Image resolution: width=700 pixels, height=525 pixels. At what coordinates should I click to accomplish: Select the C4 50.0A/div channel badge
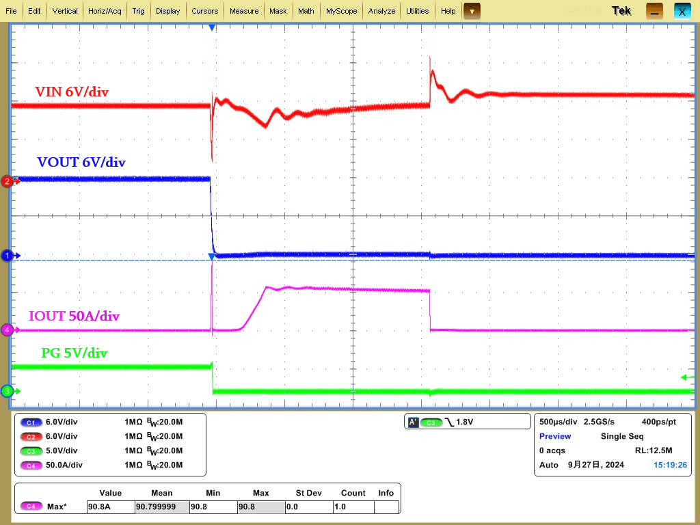coord(31,465)
